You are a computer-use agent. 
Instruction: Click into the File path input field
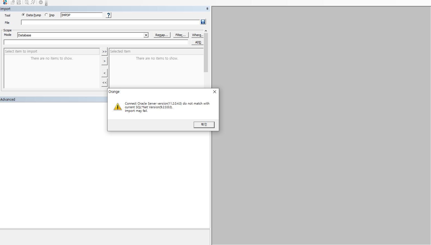point(110,22)
